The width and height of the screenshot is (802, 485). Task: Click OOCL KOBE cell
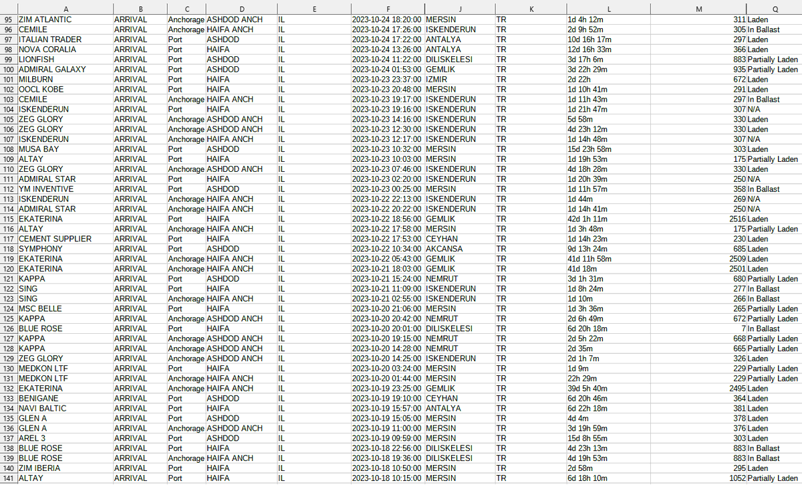(65, 90)
